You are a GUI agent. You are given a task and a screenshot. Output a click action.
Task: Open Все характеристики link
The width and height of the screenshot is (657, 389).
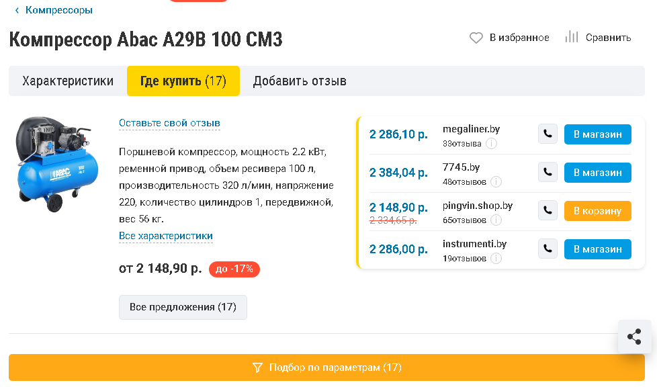(165, 236)
